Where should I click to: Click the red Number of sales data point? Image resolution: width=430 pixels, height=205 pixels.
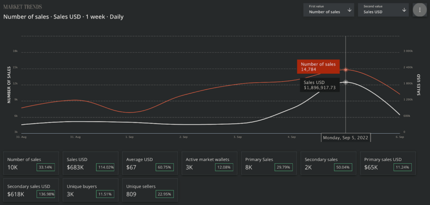(346, 70)
